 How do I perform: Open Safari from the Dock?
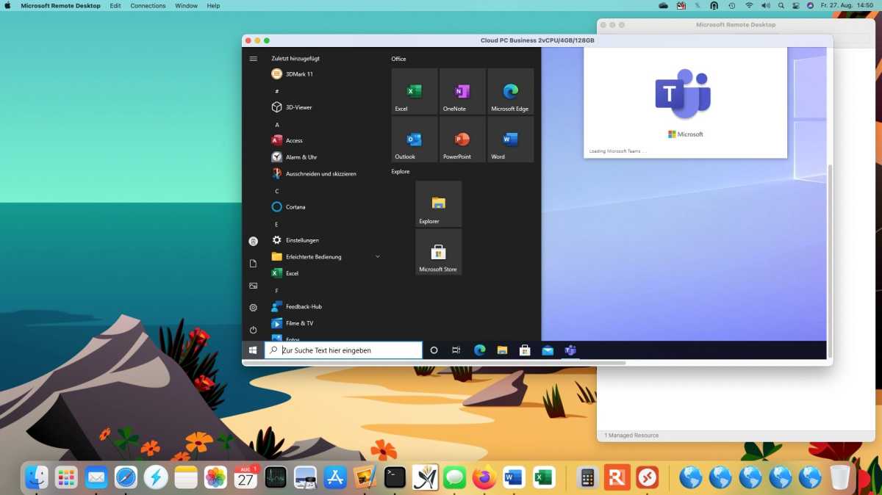(126, 477)
